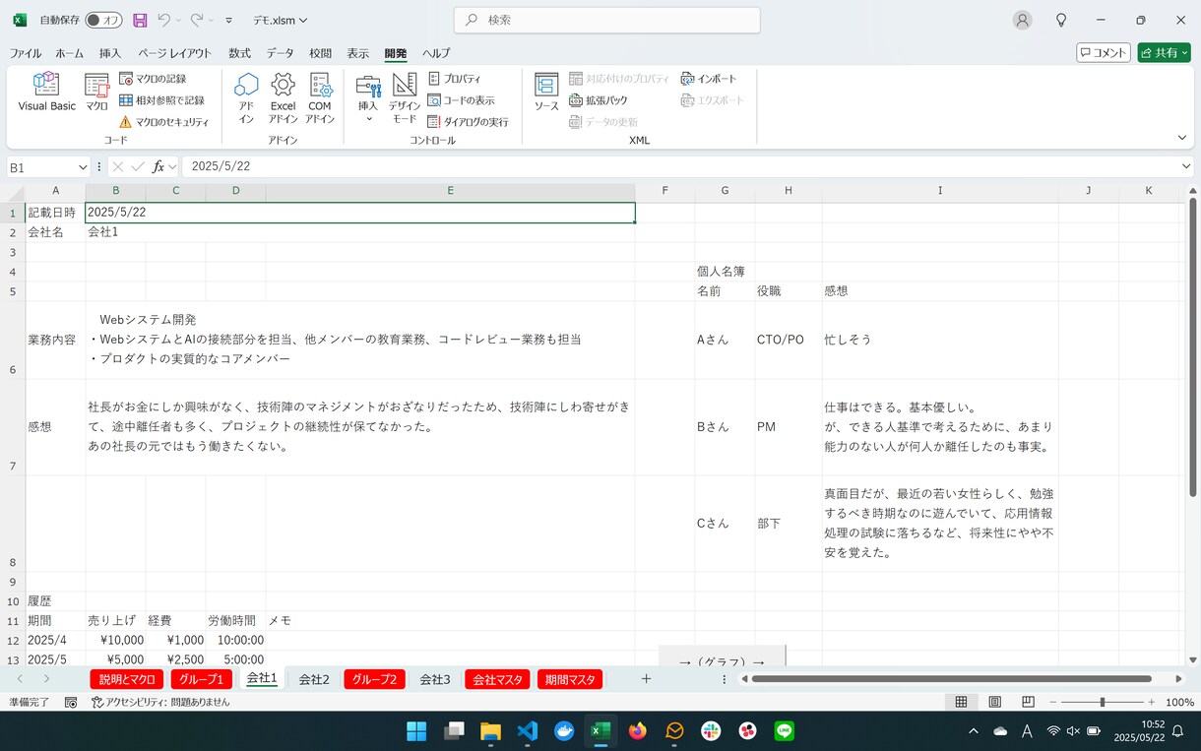Open the ファイル menu tab
1201x751 pixels.
coord(26,53)
